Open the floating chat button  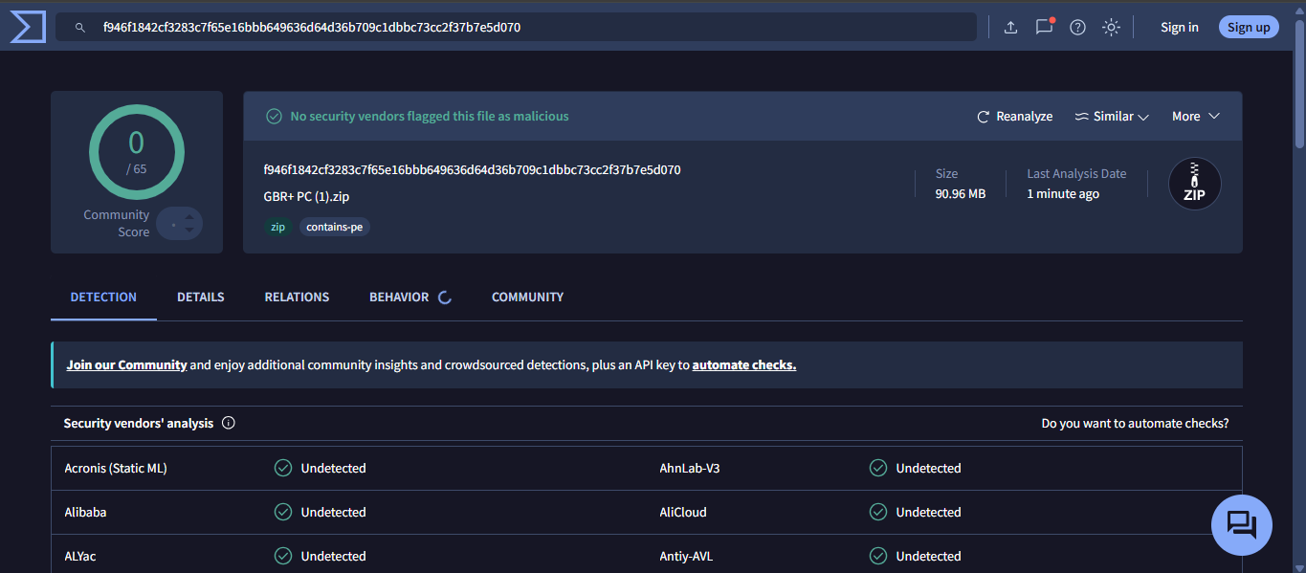coord(1242,525)
